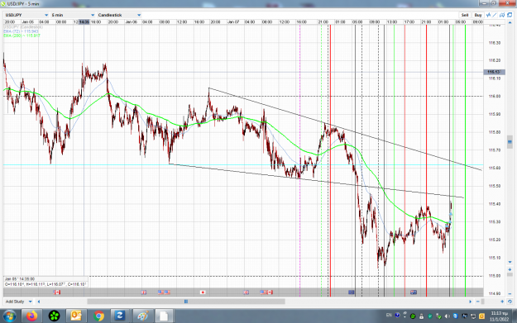The height and width of the screenshot is (323, 517).
Task: Click the detach chart window icon
Action: 510,15
